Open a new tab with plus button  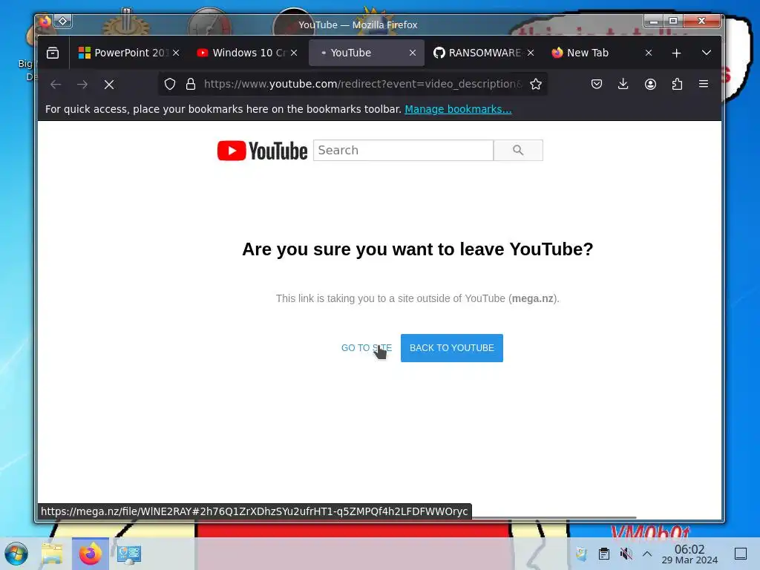click(x=677, y=53)
